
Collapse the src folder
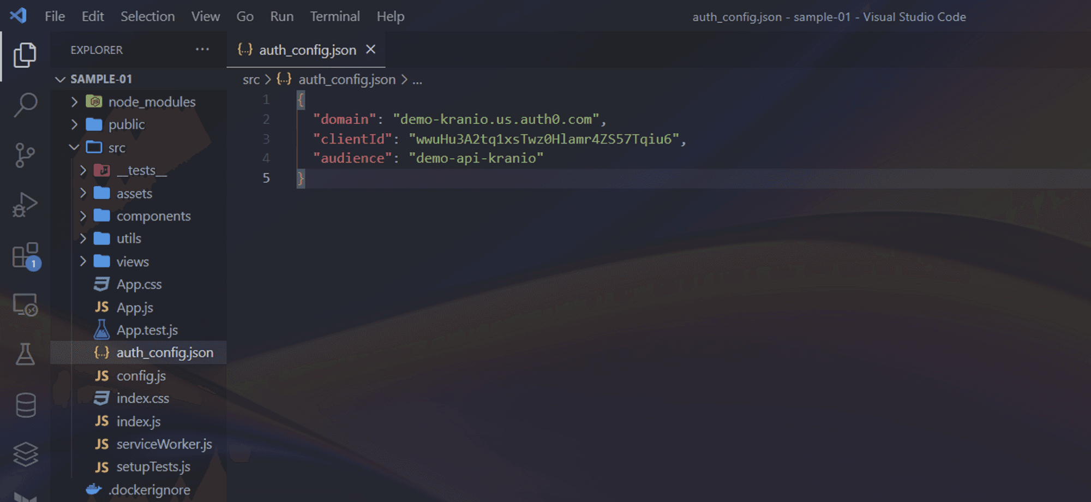pyautogui.click(x=117, y=148)
